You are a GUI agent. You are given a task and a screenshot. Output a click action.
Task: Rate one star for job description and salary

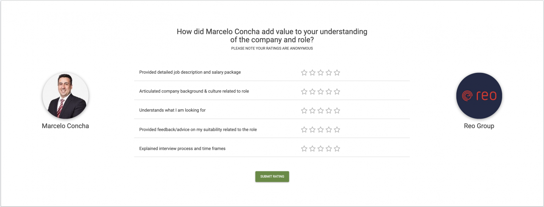[304, 73]
